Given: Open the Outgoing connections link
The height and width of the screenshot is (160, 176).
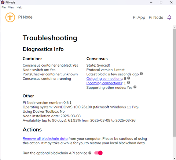Looking at the screenshot, I should click(104, 79).
